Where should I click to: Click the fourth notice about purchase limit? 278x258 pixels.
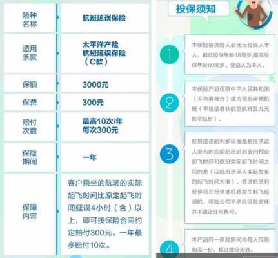point(230,243)
